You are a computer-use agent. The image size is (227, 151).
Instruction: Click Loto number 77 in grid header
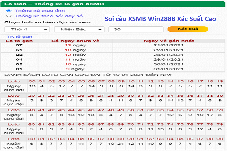click(200, 124)
